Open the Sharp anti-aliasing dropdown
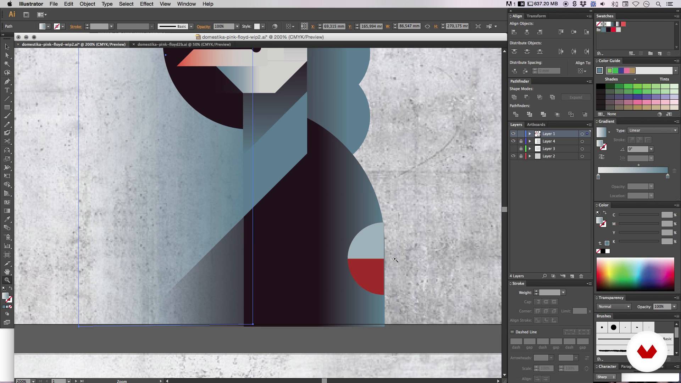 [606, 377]
